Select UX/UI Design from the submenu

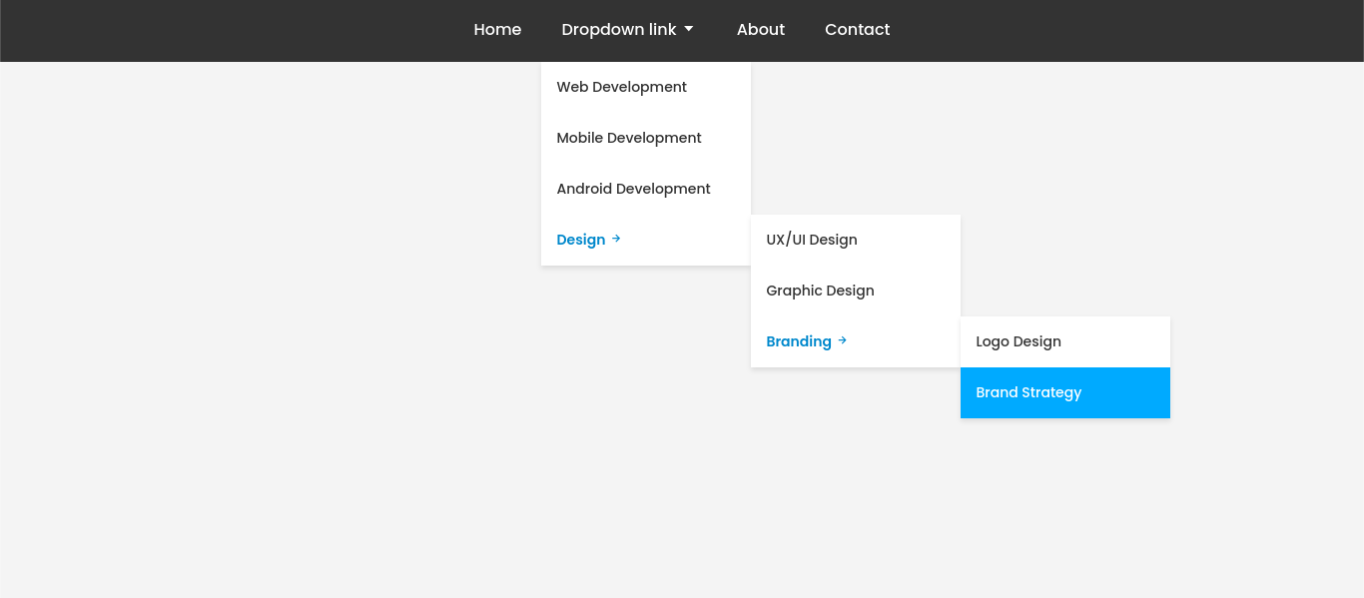811,240
